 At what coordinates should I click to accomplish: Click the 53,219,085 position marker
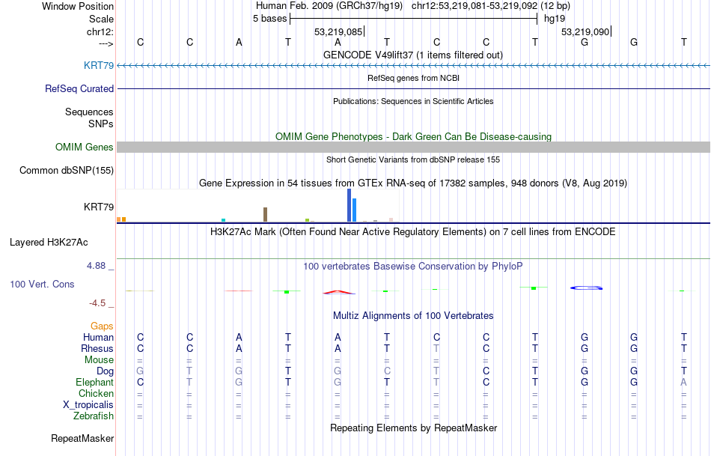point(339,31)
